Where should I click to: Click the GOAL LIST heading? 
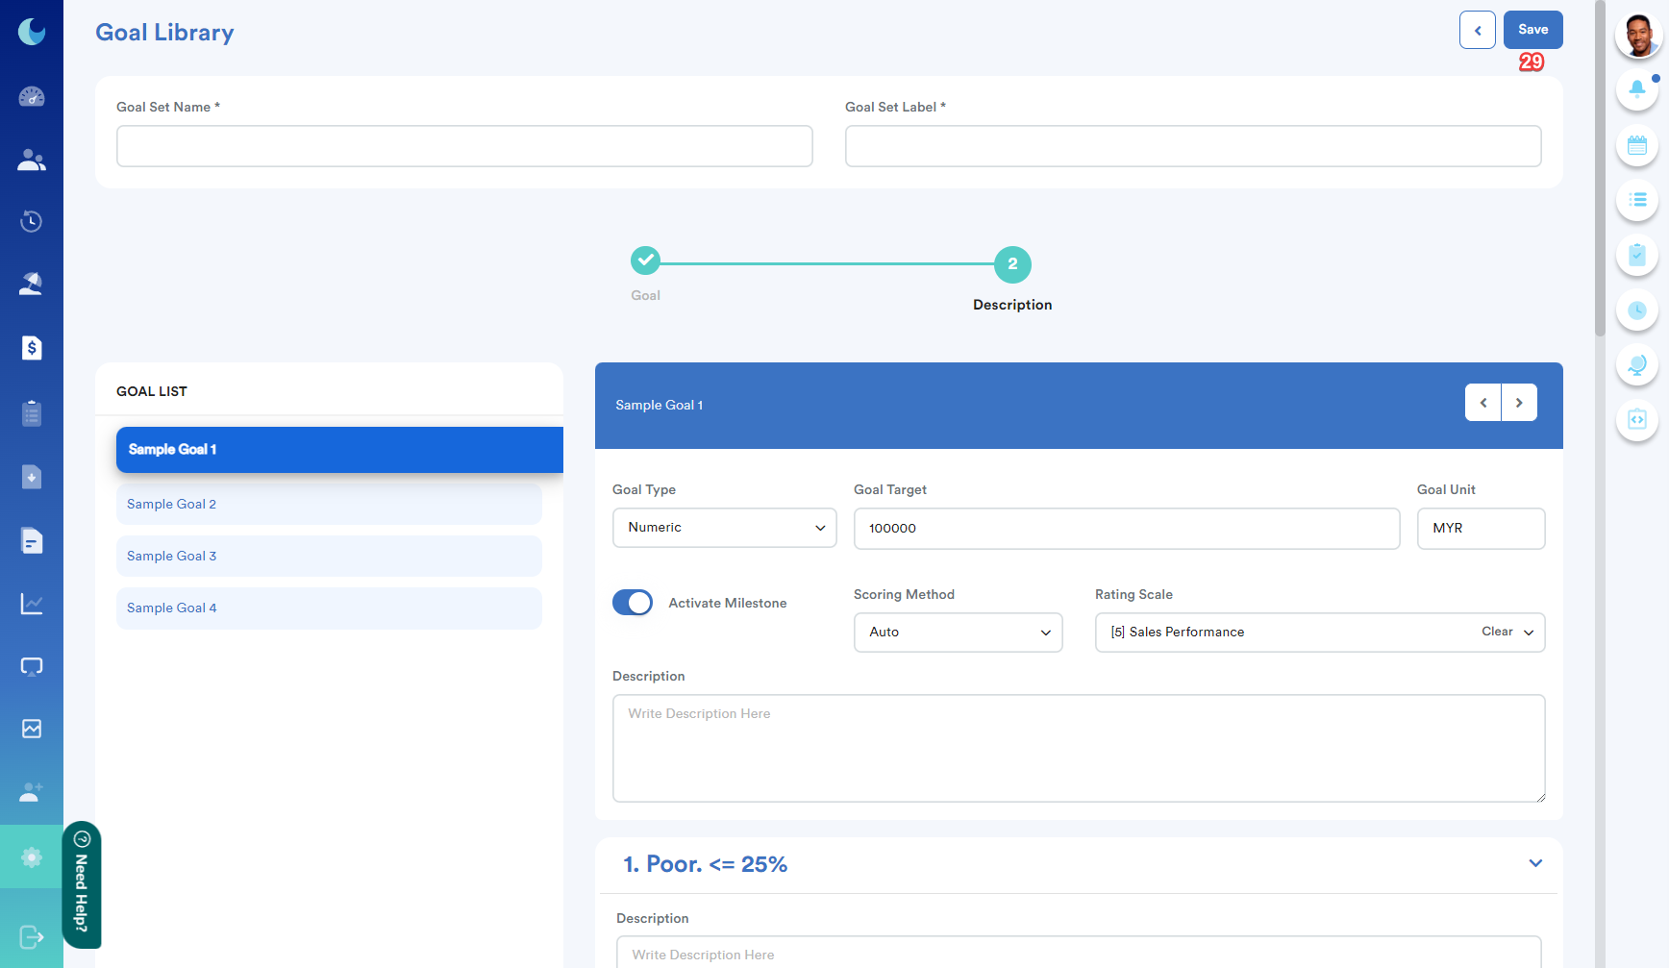(x=152, y=391)
